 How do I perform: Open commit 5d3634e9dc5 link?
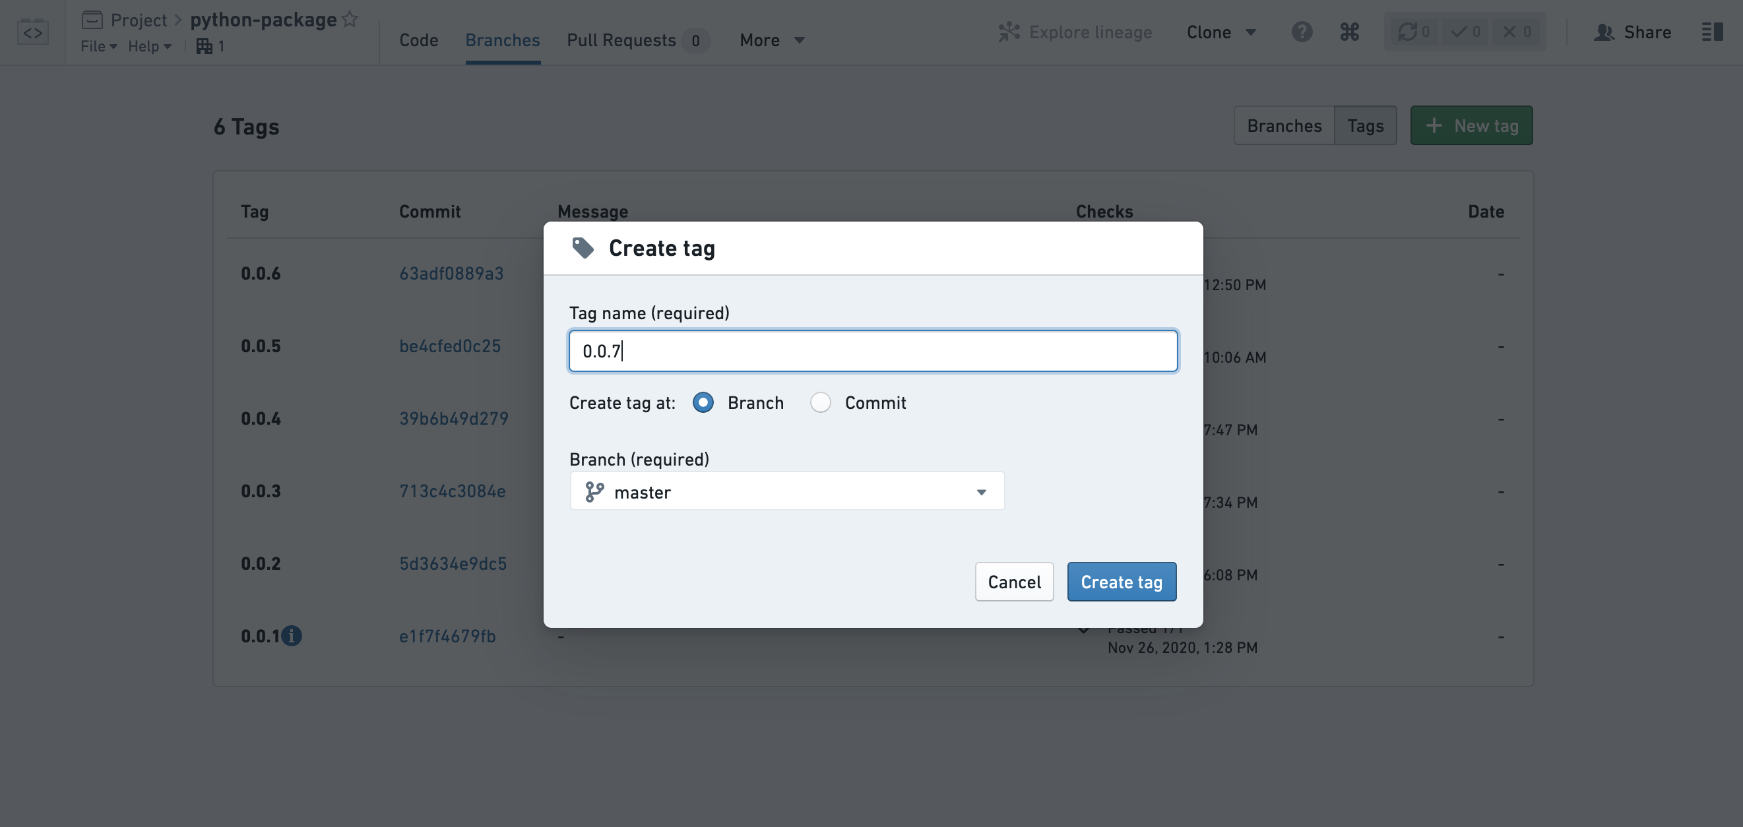[453, 563]
